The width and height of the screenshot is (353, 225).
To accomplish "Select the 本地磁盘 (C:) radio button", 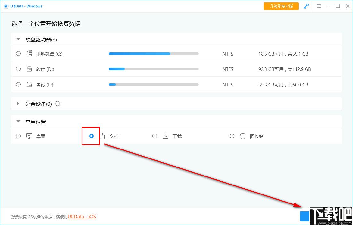I will tap(18, 54).
